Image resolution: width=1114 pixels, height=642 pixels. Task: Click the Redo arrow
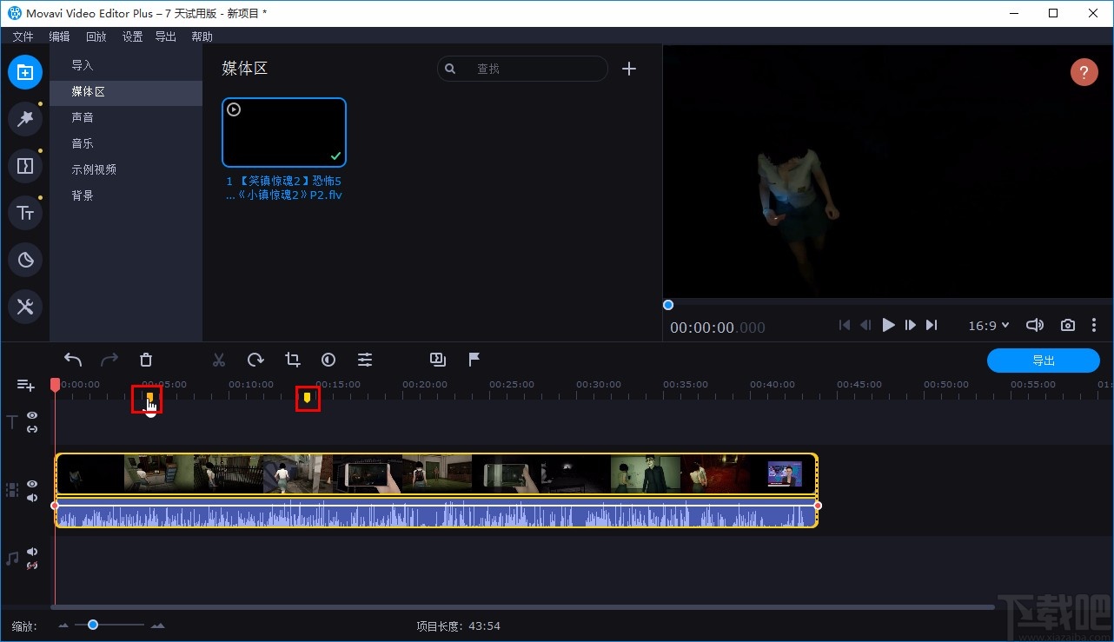tap(109, 360)
